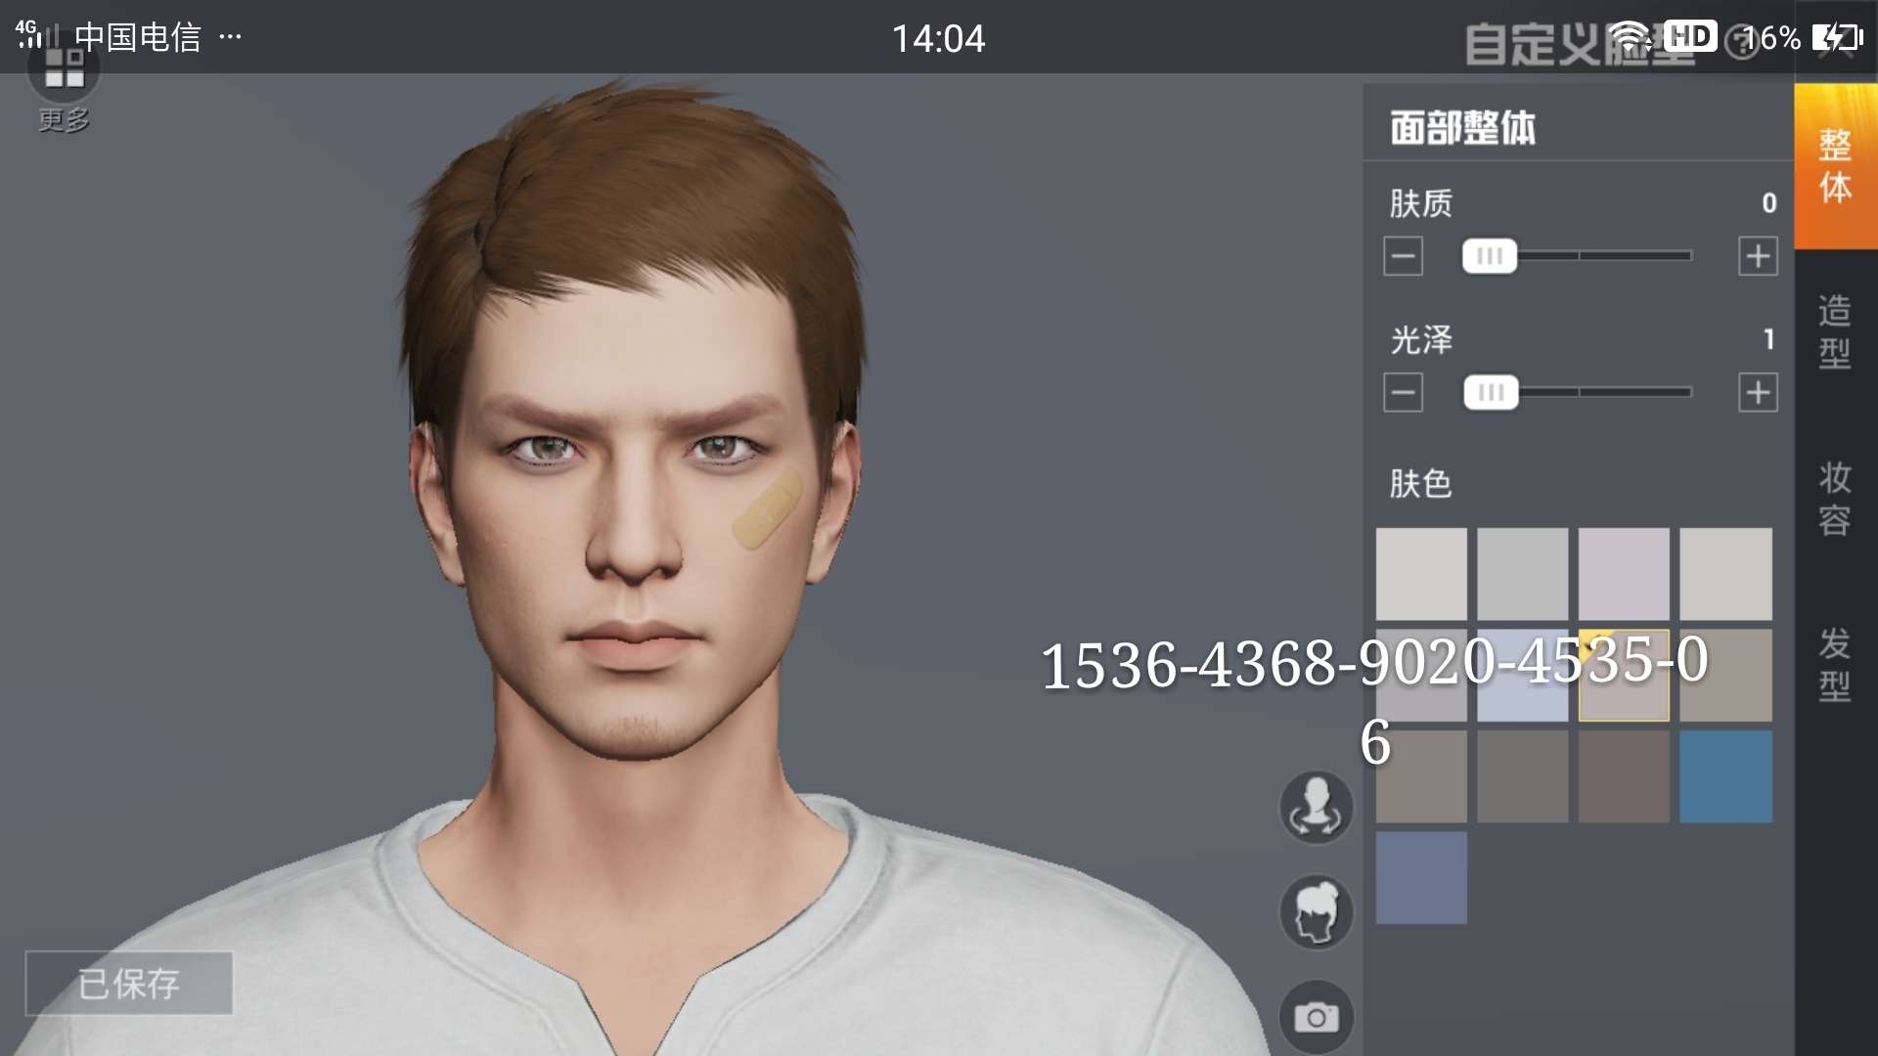
Task: Click the 光泽 slider handle
Action: tap(1491, 393)
